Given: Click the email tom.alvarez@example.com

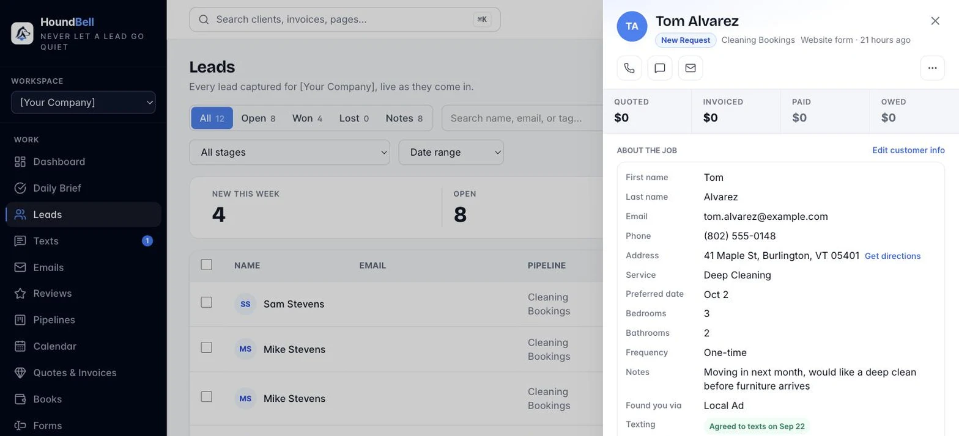Looking at the screenshot, I should (x=766, y=216).
